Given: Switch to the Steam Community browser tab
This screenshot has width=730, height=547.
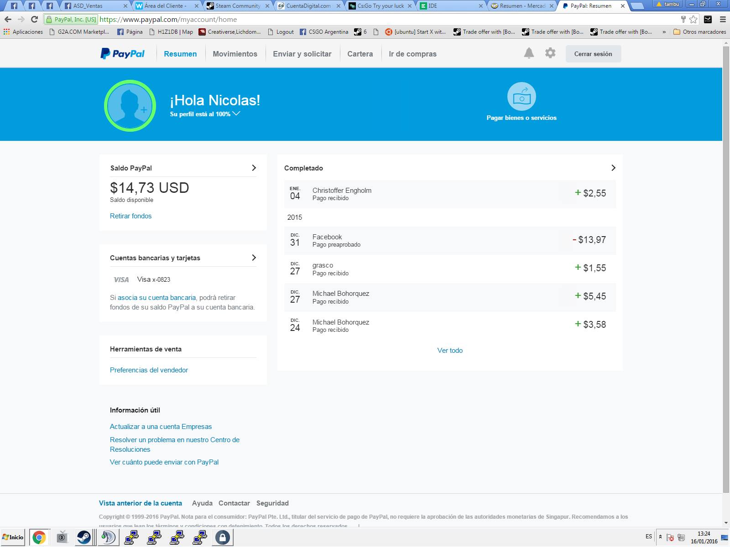Looking at the screenshot, I should coord(237,6).
